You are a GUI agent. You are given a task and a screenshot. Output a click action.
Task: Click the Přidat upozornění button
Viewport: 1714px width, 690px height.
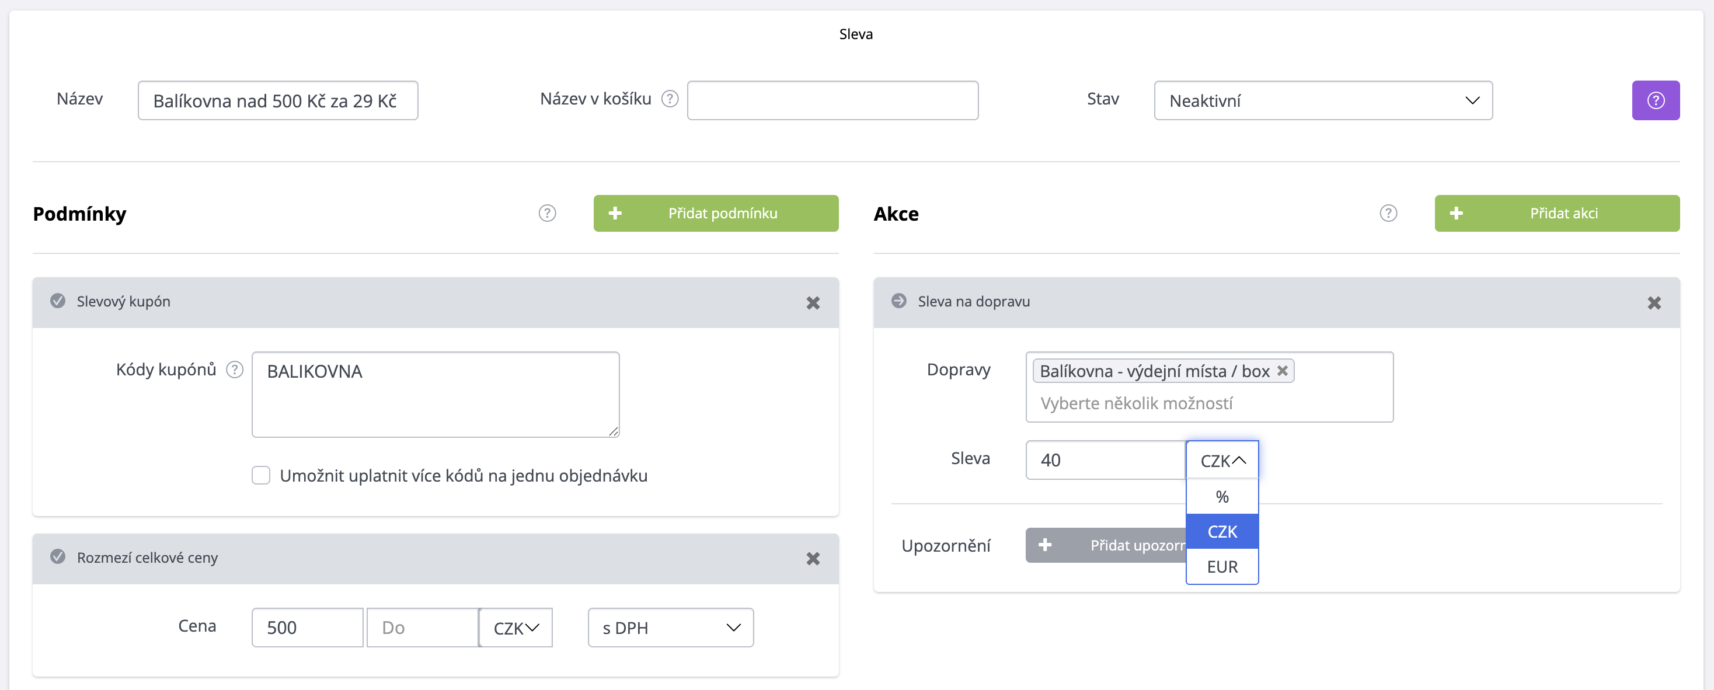(x=1105, y=546)
